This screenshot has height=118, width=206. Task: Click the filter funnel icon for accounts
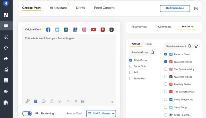pyautogui.click(x=196, y=46)
